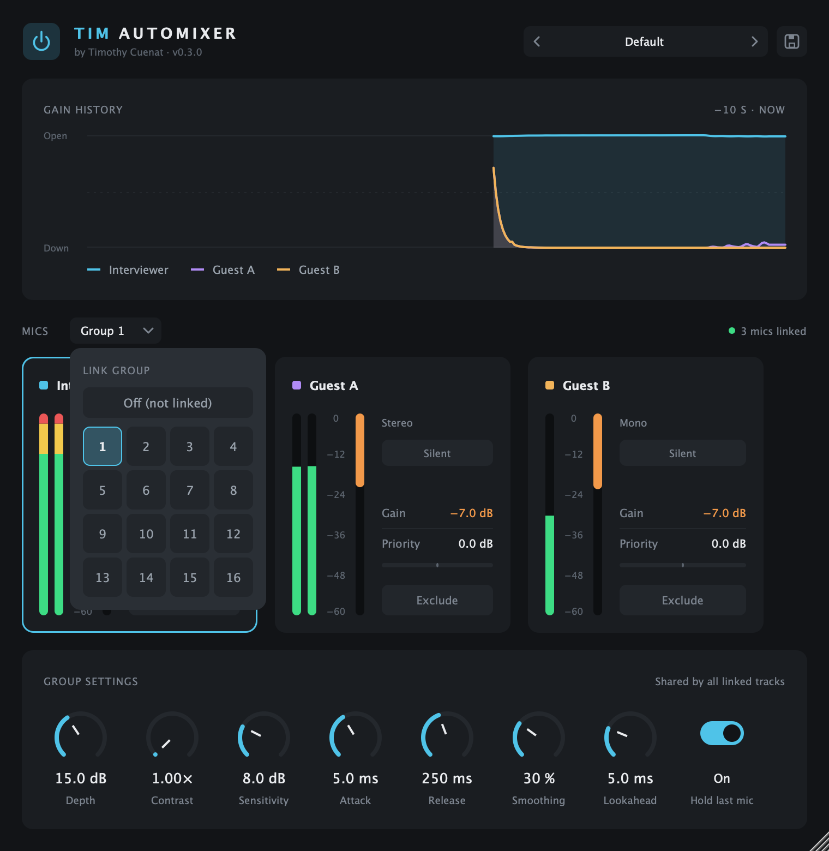The width and height of the screenshot is (829, 851).
Task: Go to the previous preset
Action: 537,41
